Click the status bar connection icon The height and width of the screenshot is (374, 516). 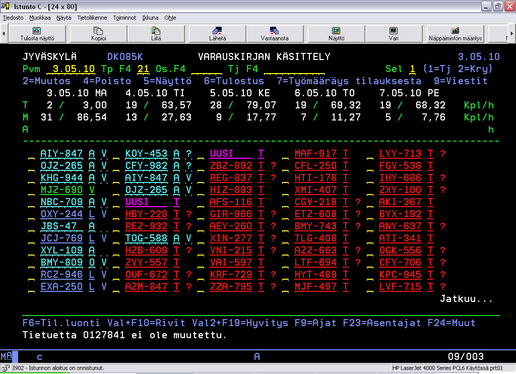5,368
